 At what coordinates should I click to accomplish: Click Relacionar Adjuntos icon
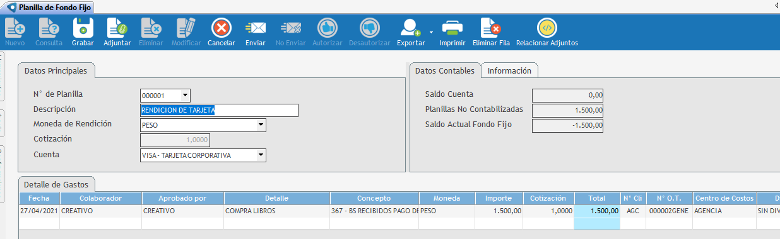tap(547, 28)
